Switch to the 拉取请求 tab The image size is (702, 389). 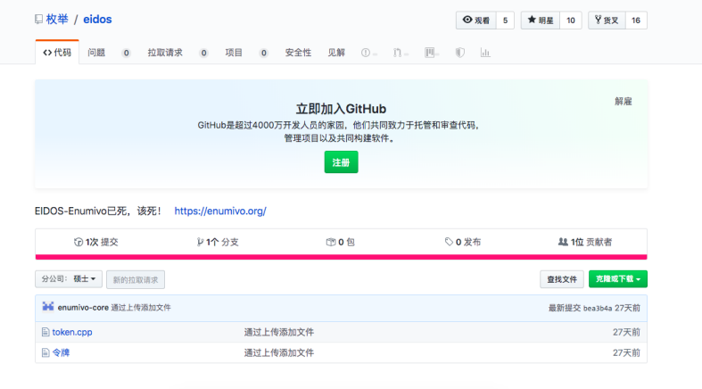click(165, 53)
